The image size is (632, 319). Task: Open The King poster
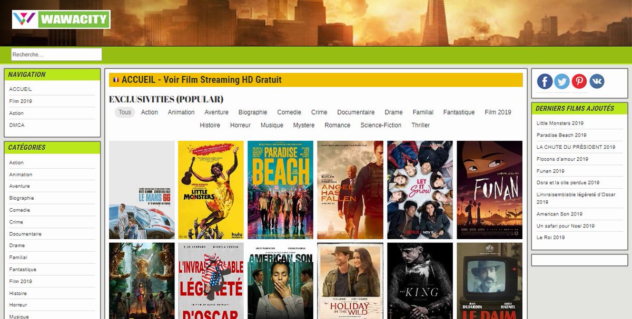tap(420, 281)
